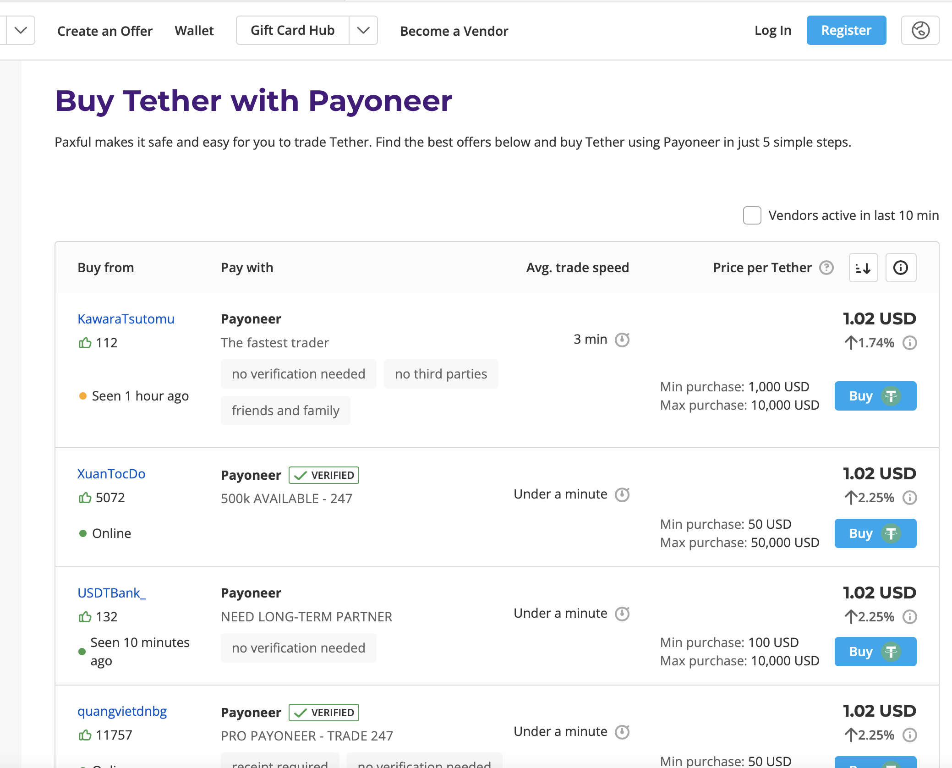Click info icon beside quangvietdnbg 2.25% margin
This screenshot has width=952, height=768.
pyautogui.click(x=909, y=735)
